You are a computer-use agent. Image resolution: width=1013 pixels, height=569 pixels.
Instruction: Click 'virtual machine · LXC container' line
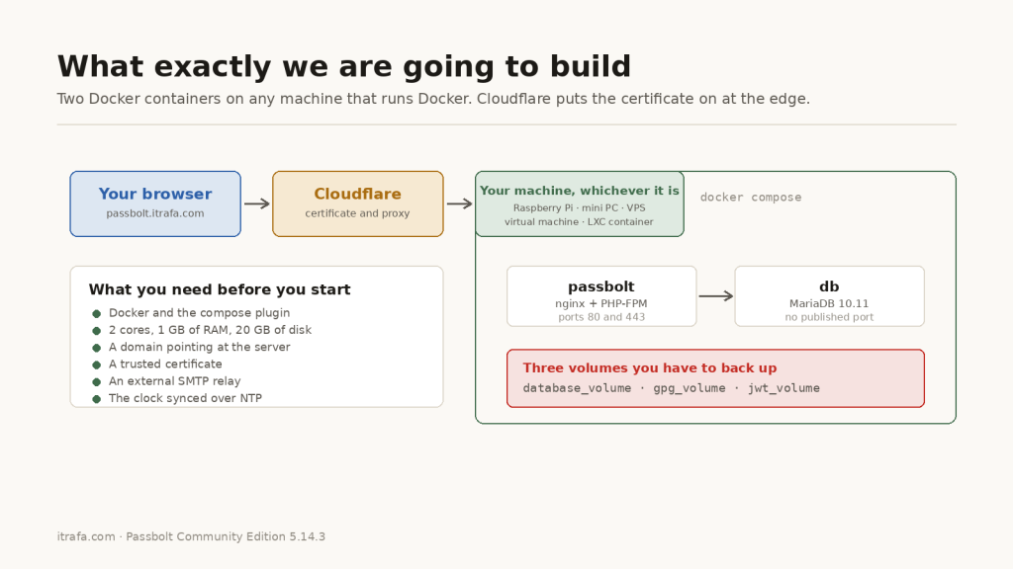click(579, 222)
